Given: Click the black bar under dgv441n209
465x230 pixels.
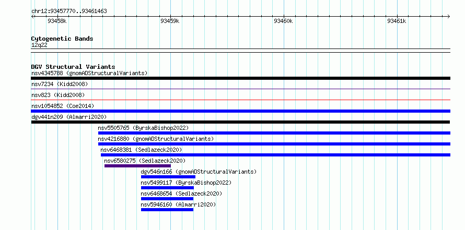Looking at the screenshot, I should point(240,122).
